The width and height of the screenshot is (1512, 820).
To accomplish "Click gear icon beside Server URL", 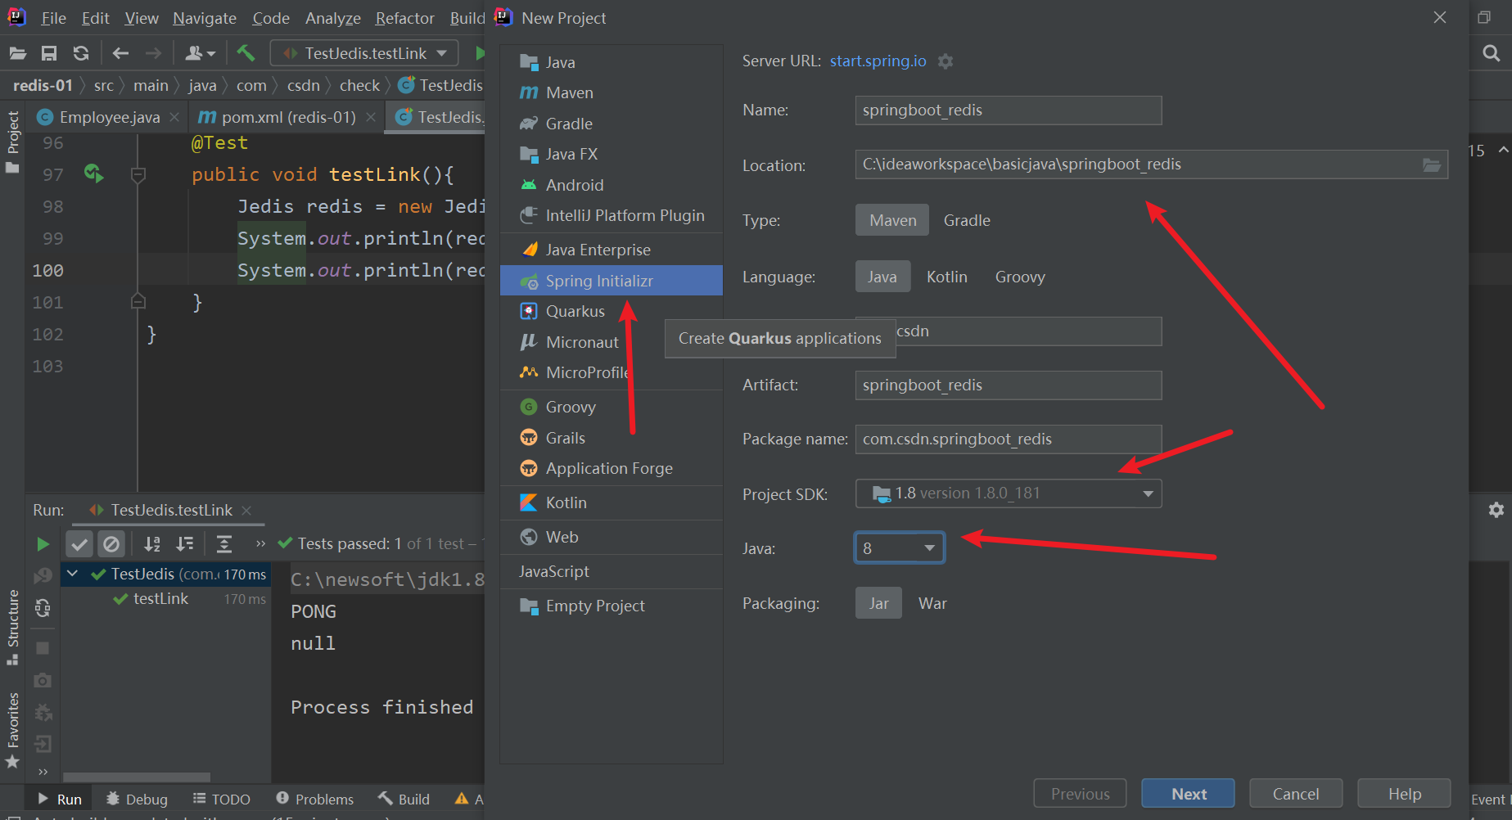I will click(x=946, y=61).
